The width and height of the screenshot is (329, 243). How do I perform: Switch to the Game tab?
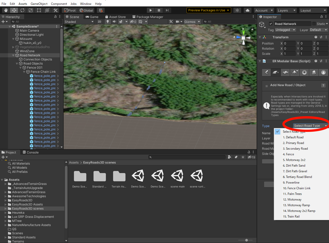point(92,17)
